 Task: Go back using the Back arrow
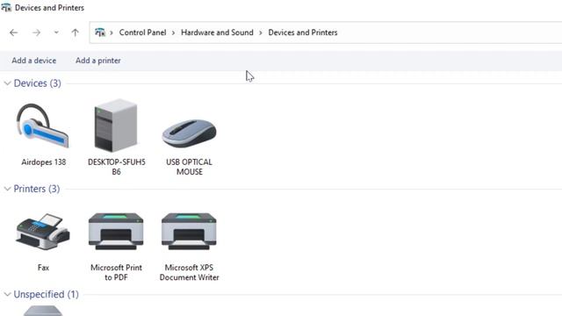(14, 32)
